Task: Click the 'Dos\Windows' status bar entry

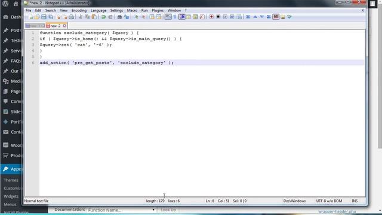Action: click(x=294, y=201)
